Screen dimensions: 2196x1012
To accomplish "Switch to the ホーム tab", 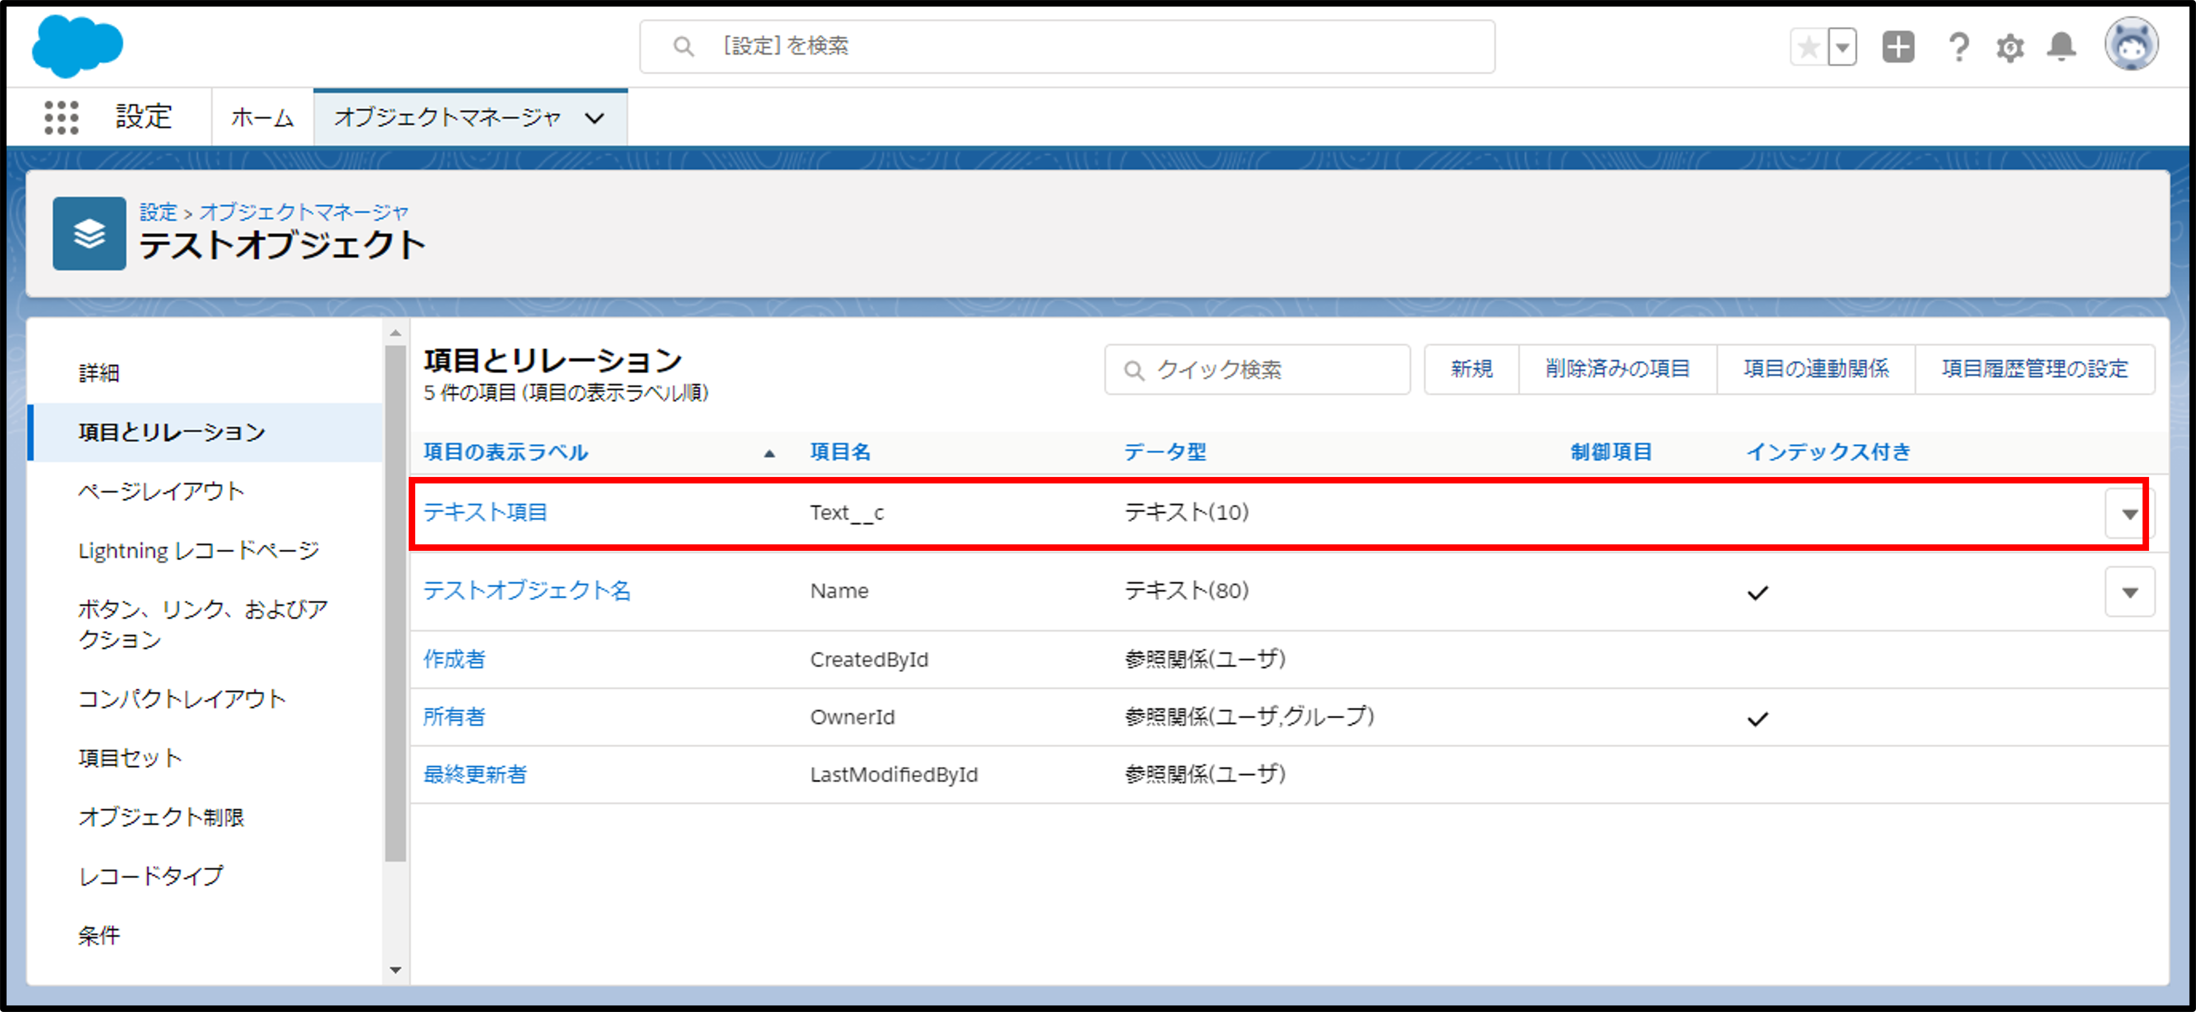I will coord(262,118).
